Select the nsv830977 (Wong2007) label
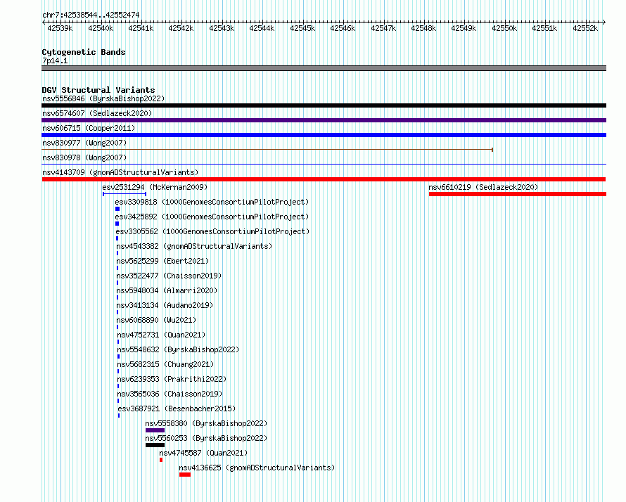626x502 pixels. point(84,143)
